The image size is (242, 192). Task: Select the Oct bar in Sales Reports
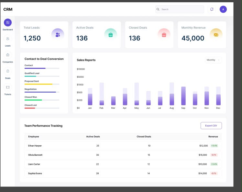[195, 98]
